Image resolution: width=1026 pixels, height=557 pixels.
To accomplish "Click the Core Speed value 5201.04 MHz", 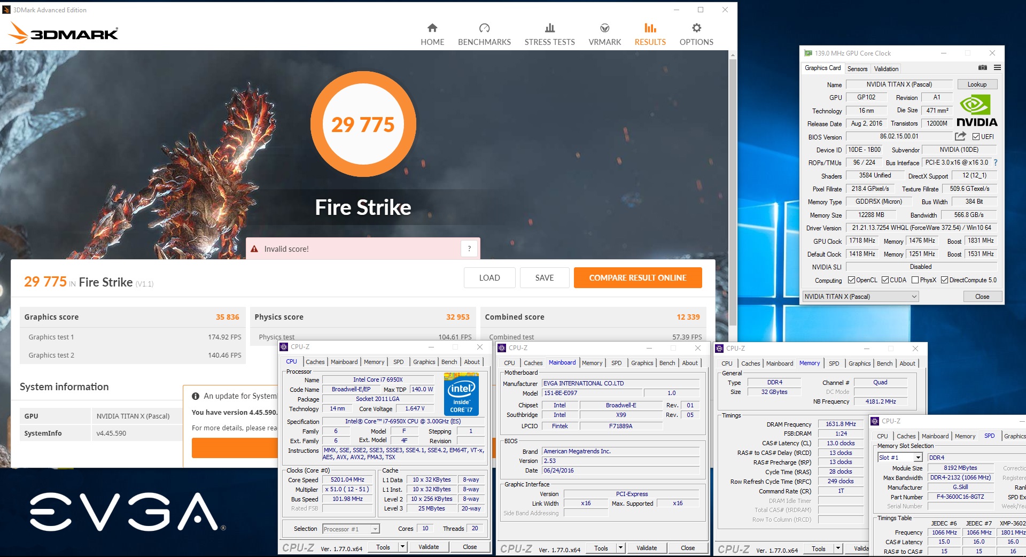I will pyautogui.click(x=347, y=479).
